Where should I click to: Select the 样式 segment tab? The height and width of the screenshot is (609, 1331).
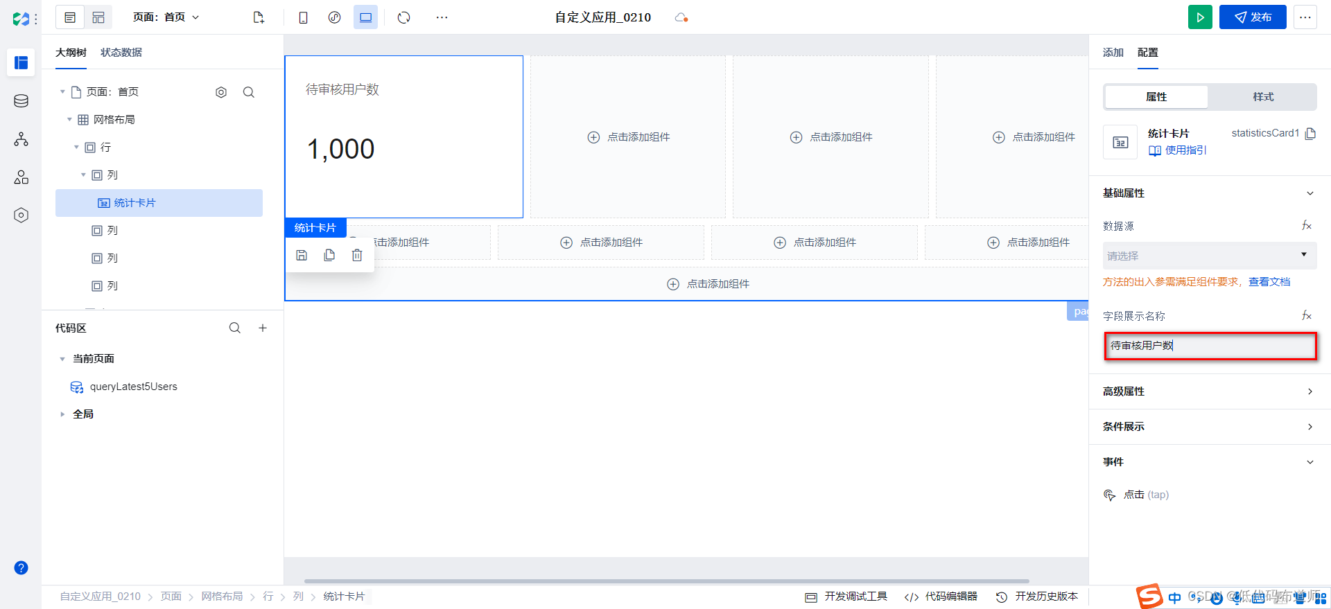coord(1263,97)
